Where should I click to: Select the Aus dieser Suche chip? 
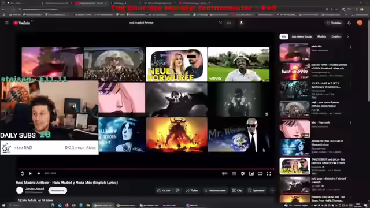(302, 36)
